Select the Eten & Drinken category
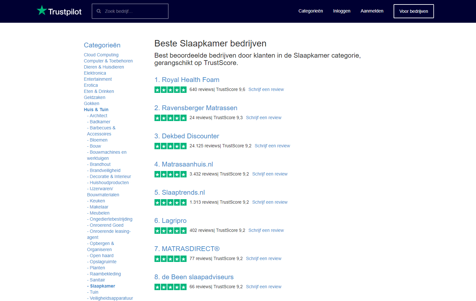The height and width of the screenshot is (301, 476). pos(99,91)
